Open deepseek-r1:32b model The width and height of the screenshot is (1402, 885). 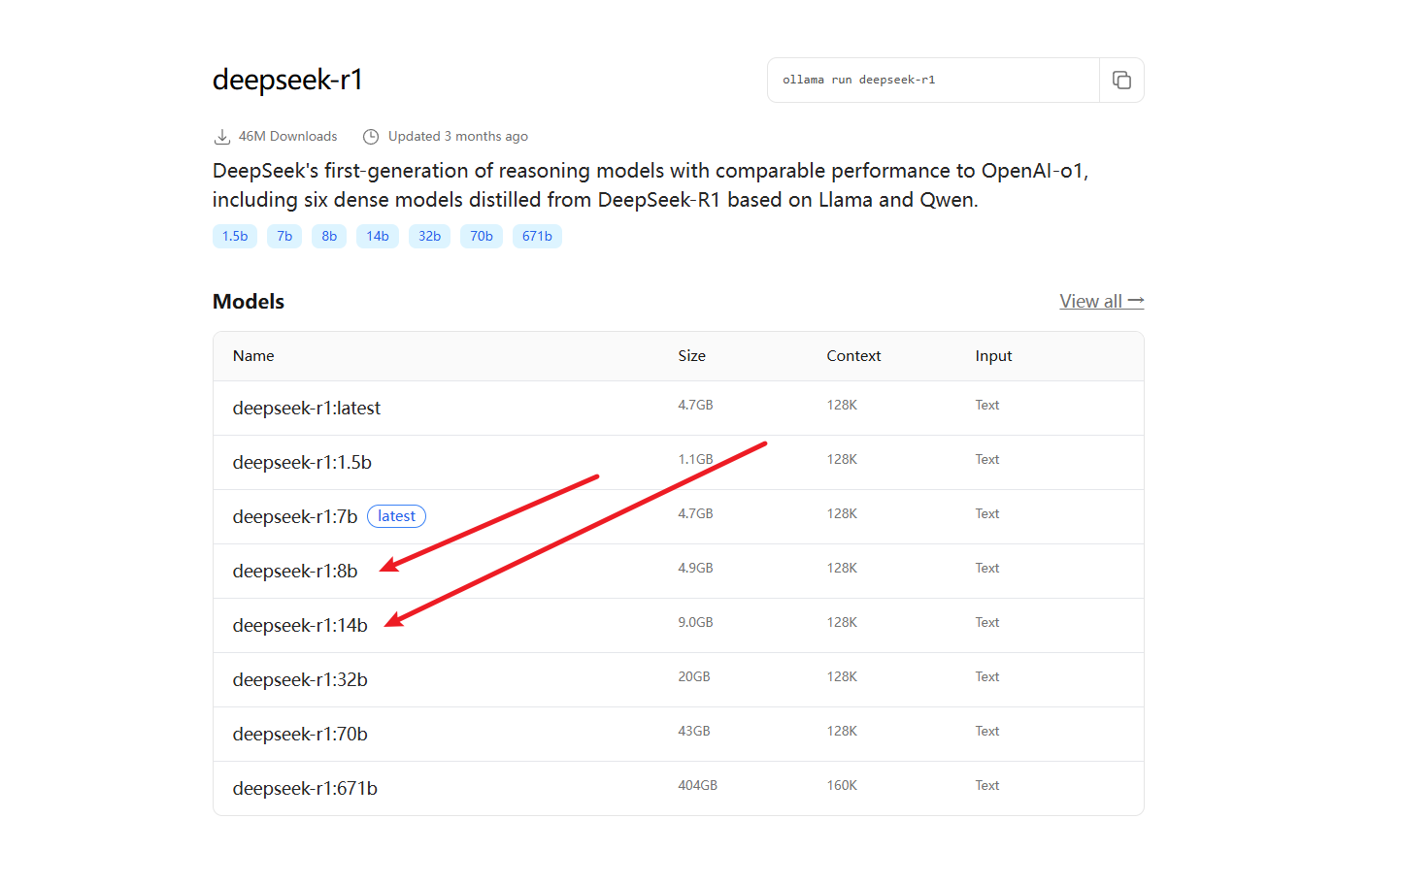(x=300, y=680)
